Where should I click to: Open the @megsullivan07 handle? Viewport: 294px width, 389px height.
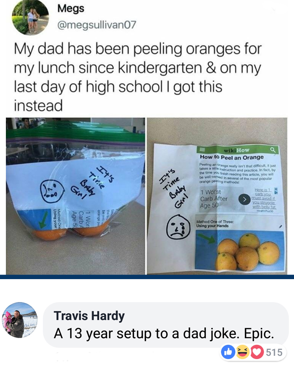click(x=97, y=25)
